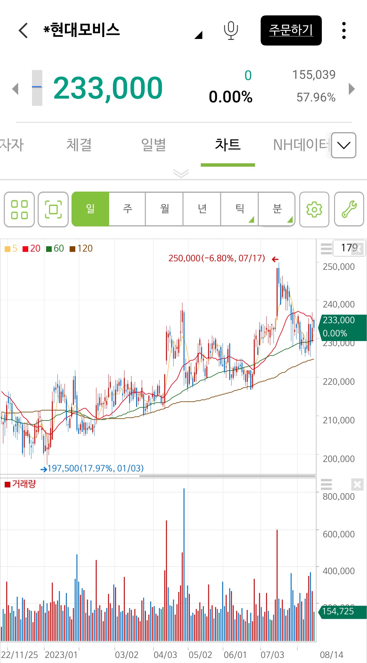Open the 틱 tick interval dropdown
Screen dimensions: 367x663
tap(240, 209)
